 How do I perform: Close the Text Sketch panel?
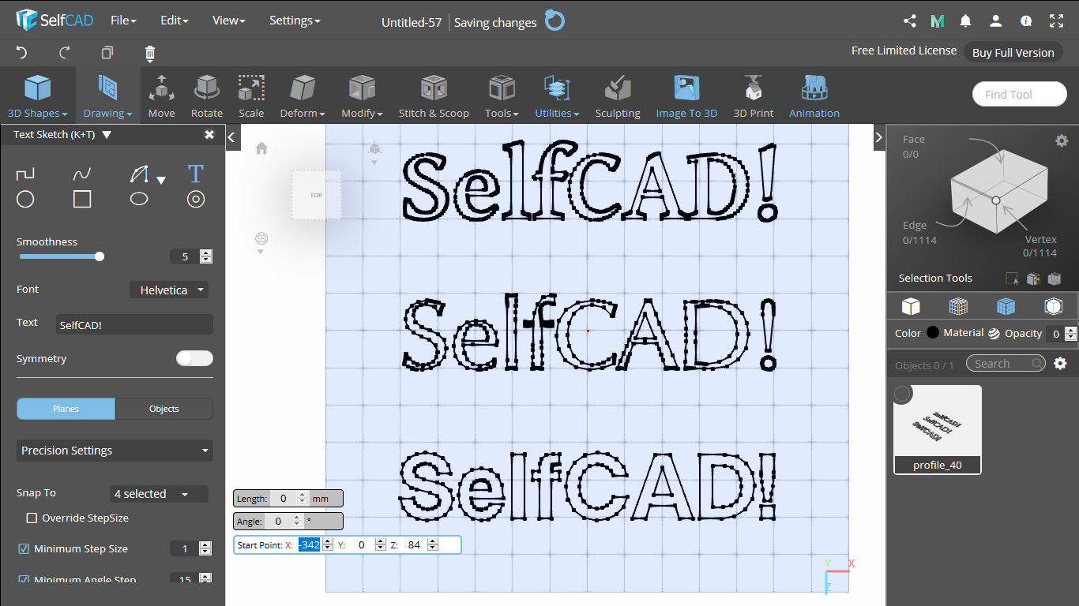(209, 135)
